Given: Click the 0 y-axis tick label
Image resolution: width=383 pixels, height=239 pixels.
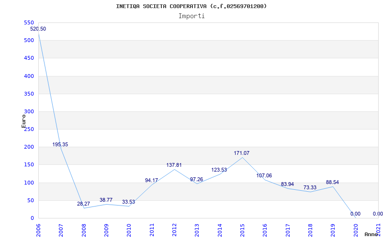Looking at the screenshot, I should [32, 218].
